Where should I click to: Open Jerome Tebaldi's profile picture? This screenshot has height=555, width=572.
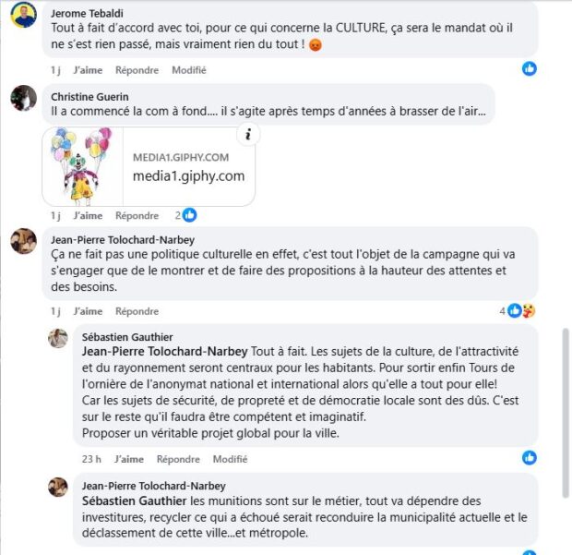click(24, 15)
